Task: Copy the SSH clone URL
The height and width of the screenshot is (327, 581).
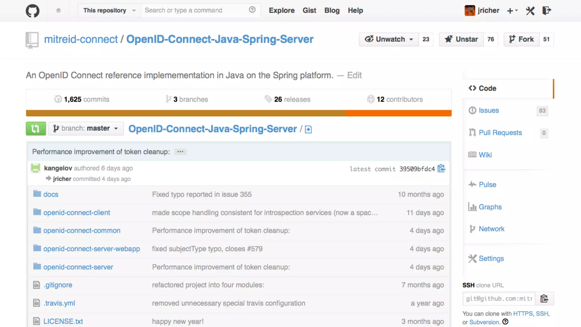Action: point(544,299)
